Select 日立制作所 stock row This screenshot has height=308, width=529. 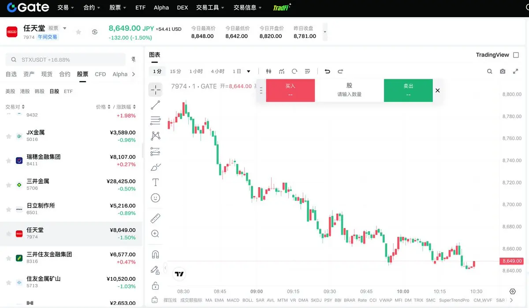tap(71, 209)
